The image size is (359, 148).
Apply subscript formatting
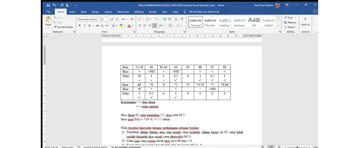[103, 26]
